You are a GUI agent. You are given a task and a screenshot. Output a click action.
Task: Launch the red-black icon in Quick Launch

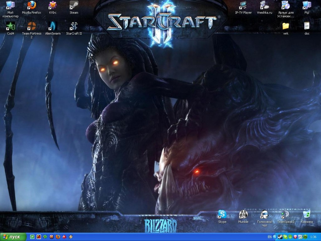[x=39, y=237]
